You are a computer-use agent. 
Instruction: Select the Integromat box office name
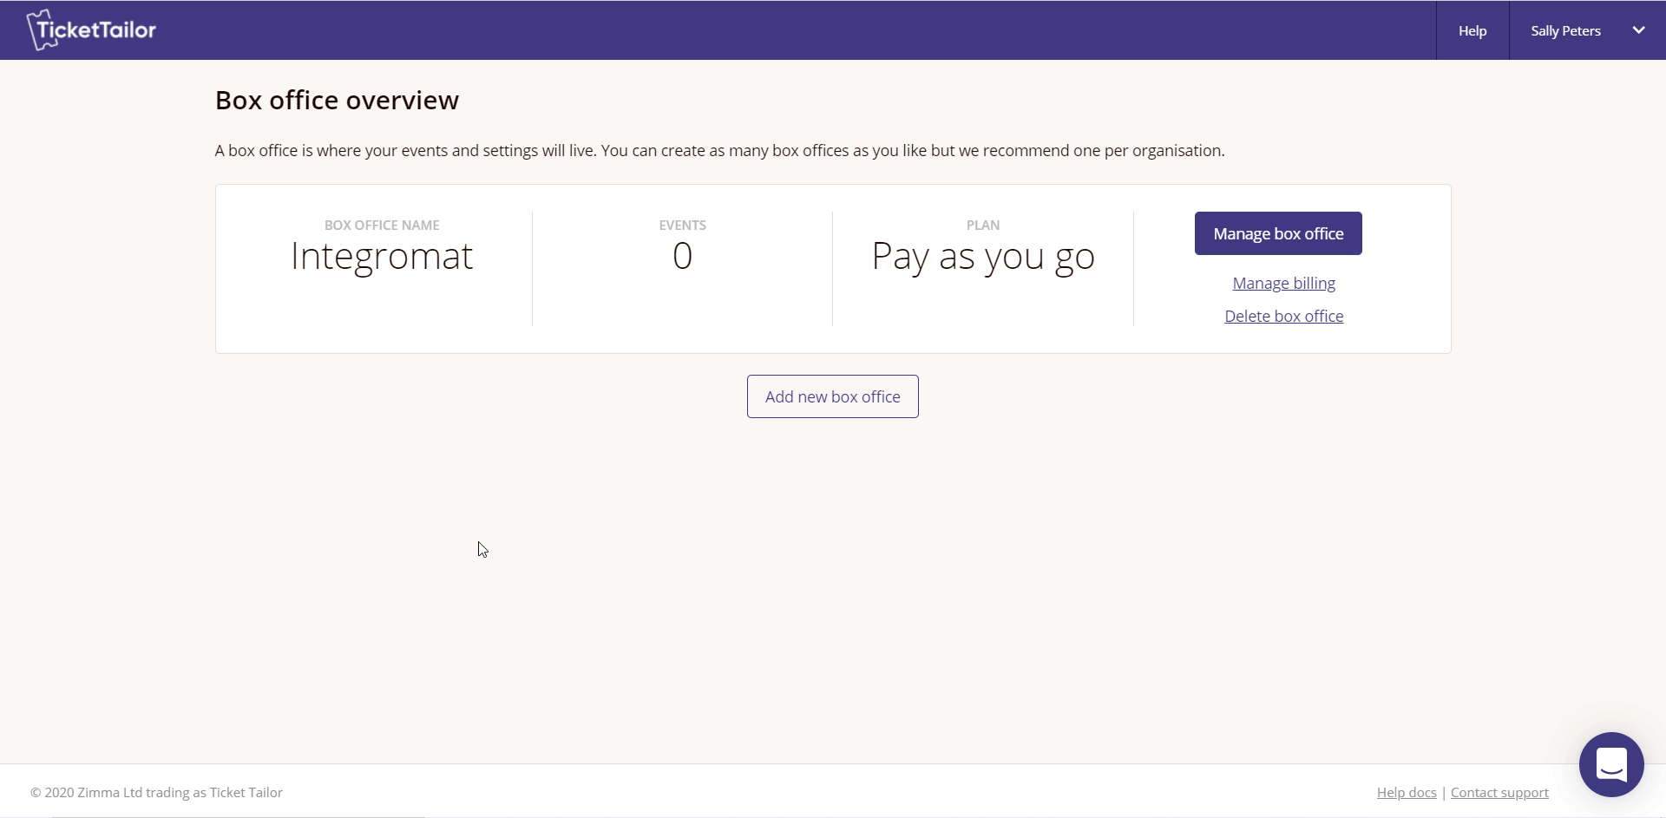point(382,256)
